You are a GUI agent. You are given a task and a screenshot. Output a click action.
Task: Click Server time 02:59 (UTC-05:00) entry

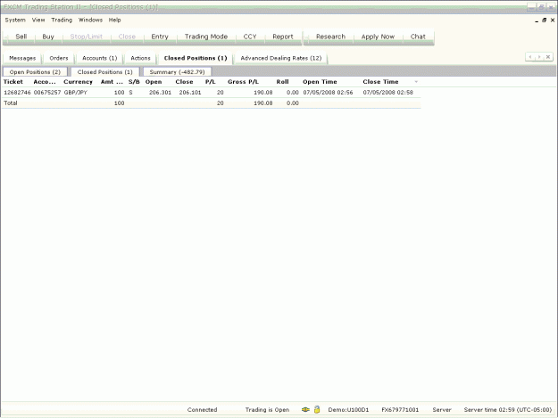(x=507, y=409)
